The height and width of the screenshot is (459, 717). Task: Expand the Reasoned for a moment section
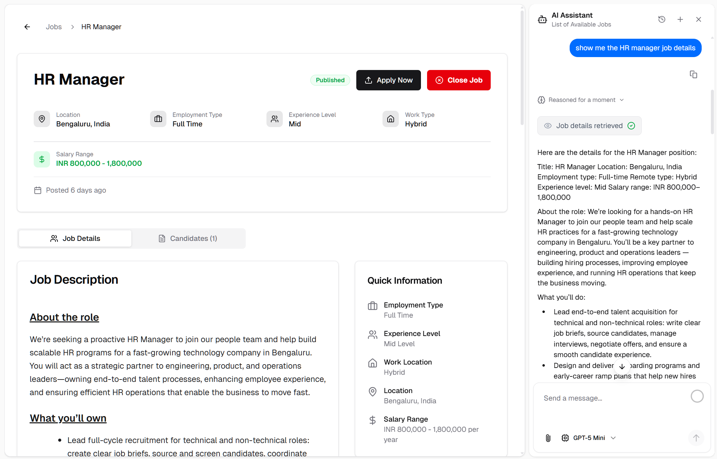tap(622, 100)
